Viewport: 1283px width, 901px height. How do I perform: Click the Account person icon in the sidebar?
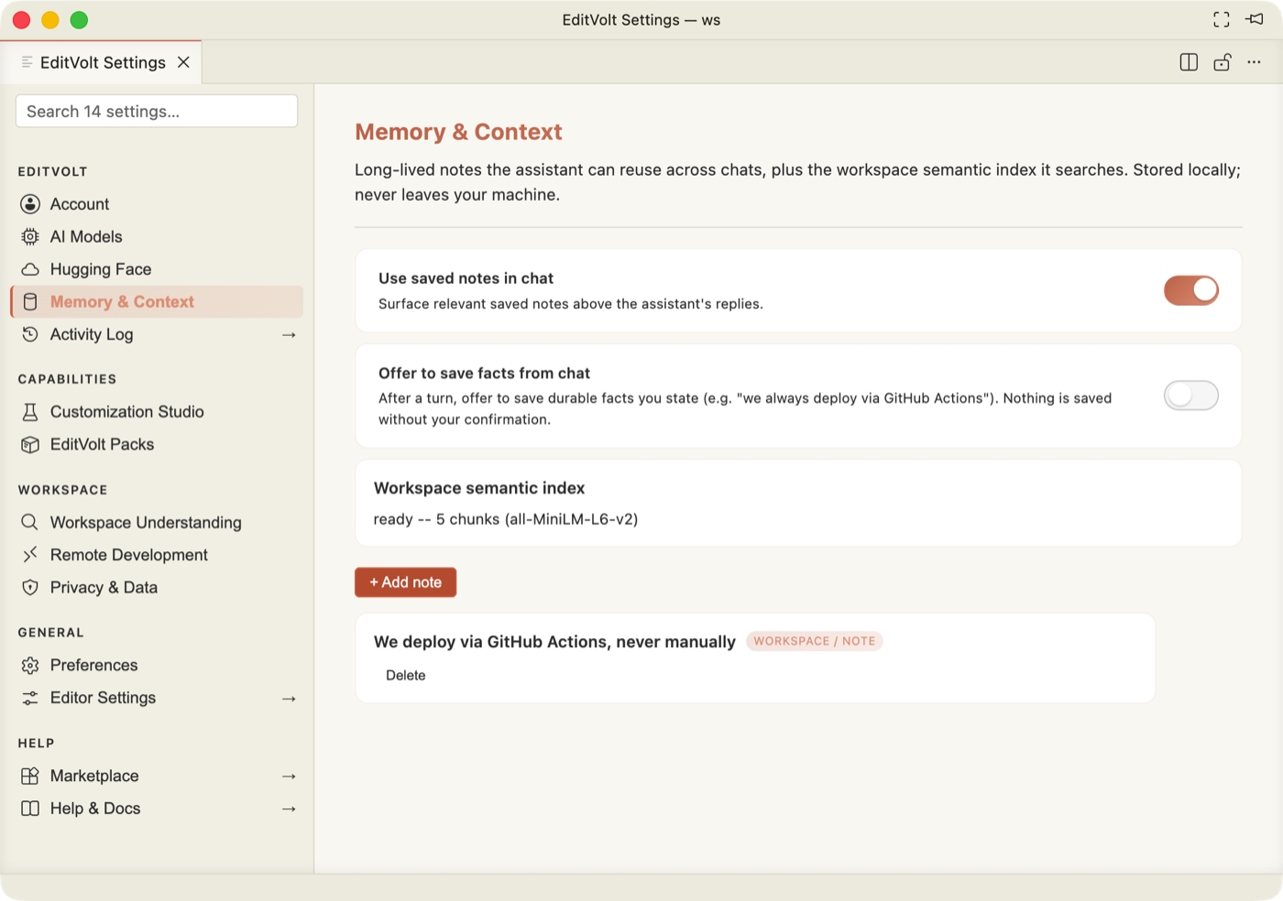(30, 204)
